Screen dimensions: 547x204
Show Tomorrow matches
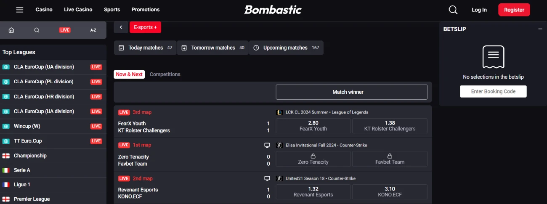212,48
